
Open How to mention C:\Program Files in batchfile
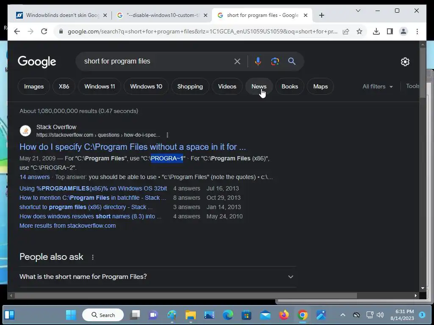93,198
